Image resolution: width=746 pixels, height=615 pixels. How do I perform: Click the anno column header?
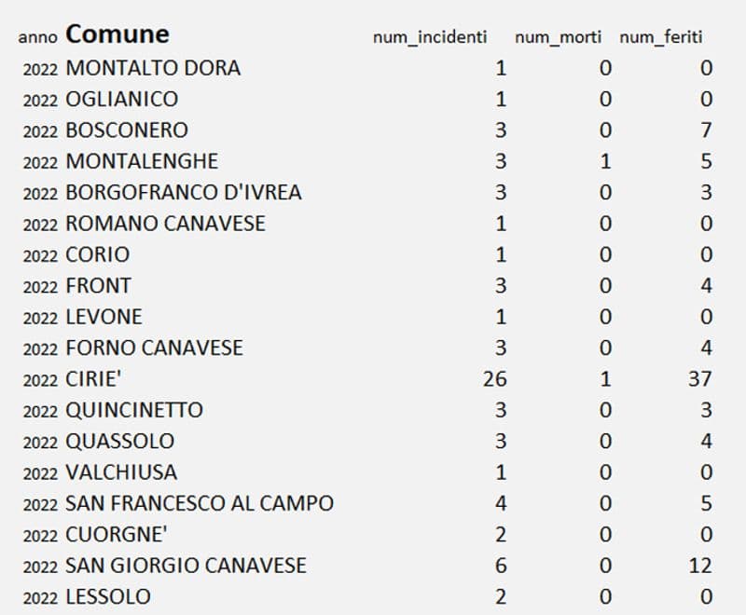pos(37,38)
